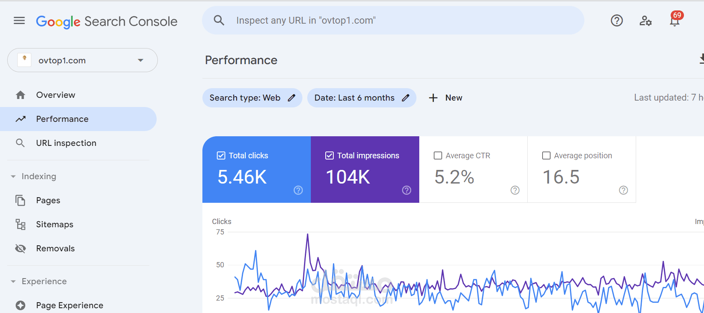Select Performance in sidebar
Image resolution: width=704 pixels, height=313 pixels.
pos(78,119)
